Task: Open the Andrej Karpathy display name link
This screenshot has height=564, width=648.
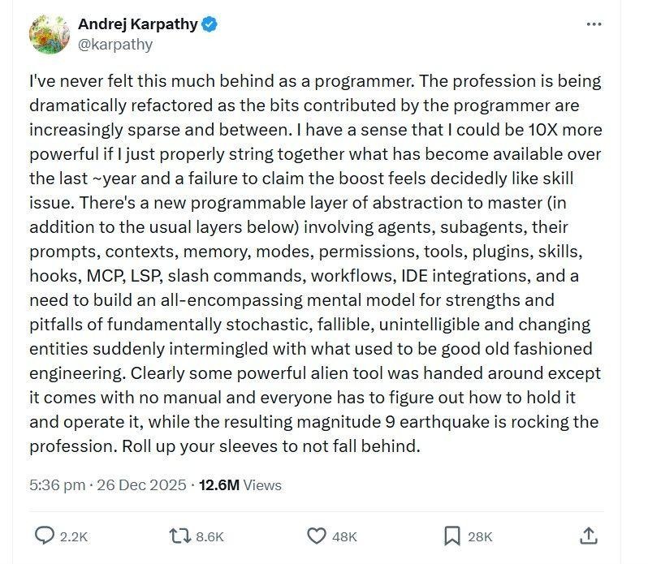Action: coord(137,24)
